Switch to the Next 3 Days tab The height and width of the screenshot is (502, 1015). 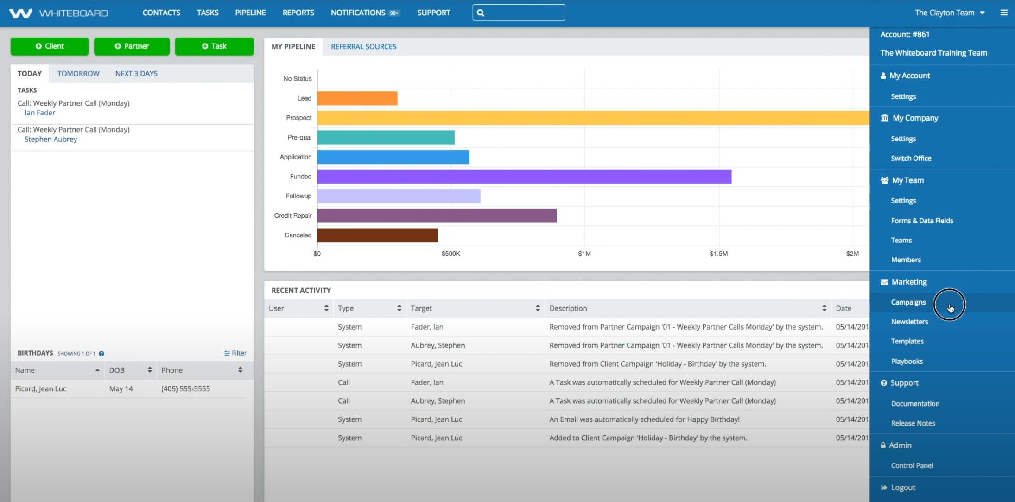(136, 73)
